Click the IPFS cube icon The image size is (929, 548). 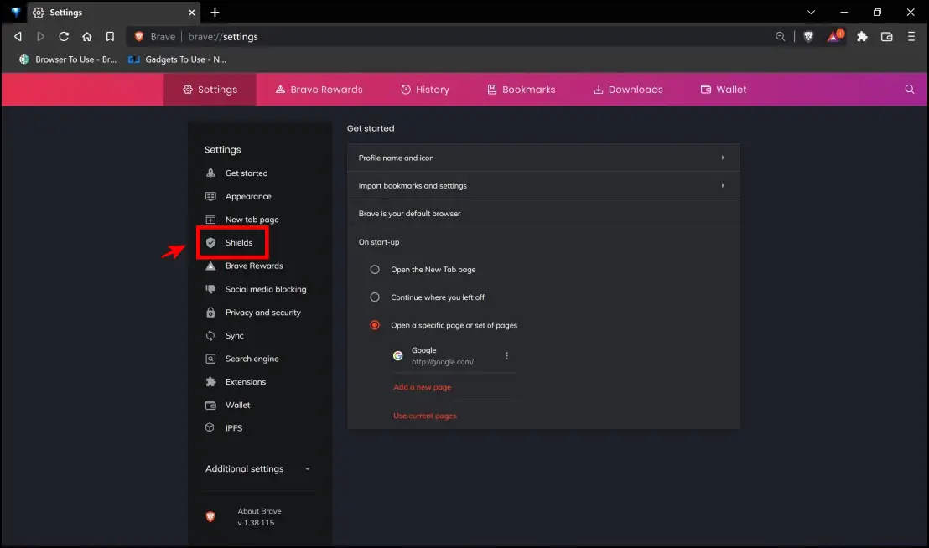pyautogui.click(x=210, y=427)
